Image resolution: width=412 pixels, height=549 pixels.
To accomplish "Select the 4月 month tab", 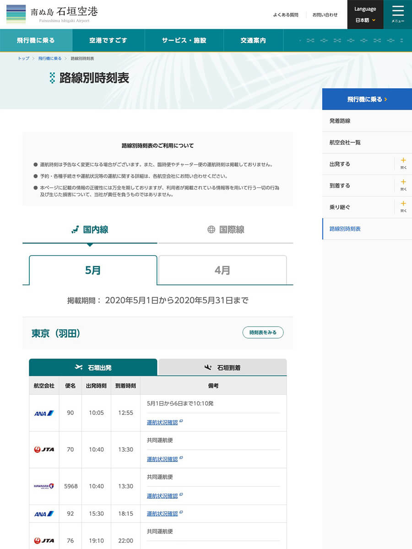I will coord(222,270).
